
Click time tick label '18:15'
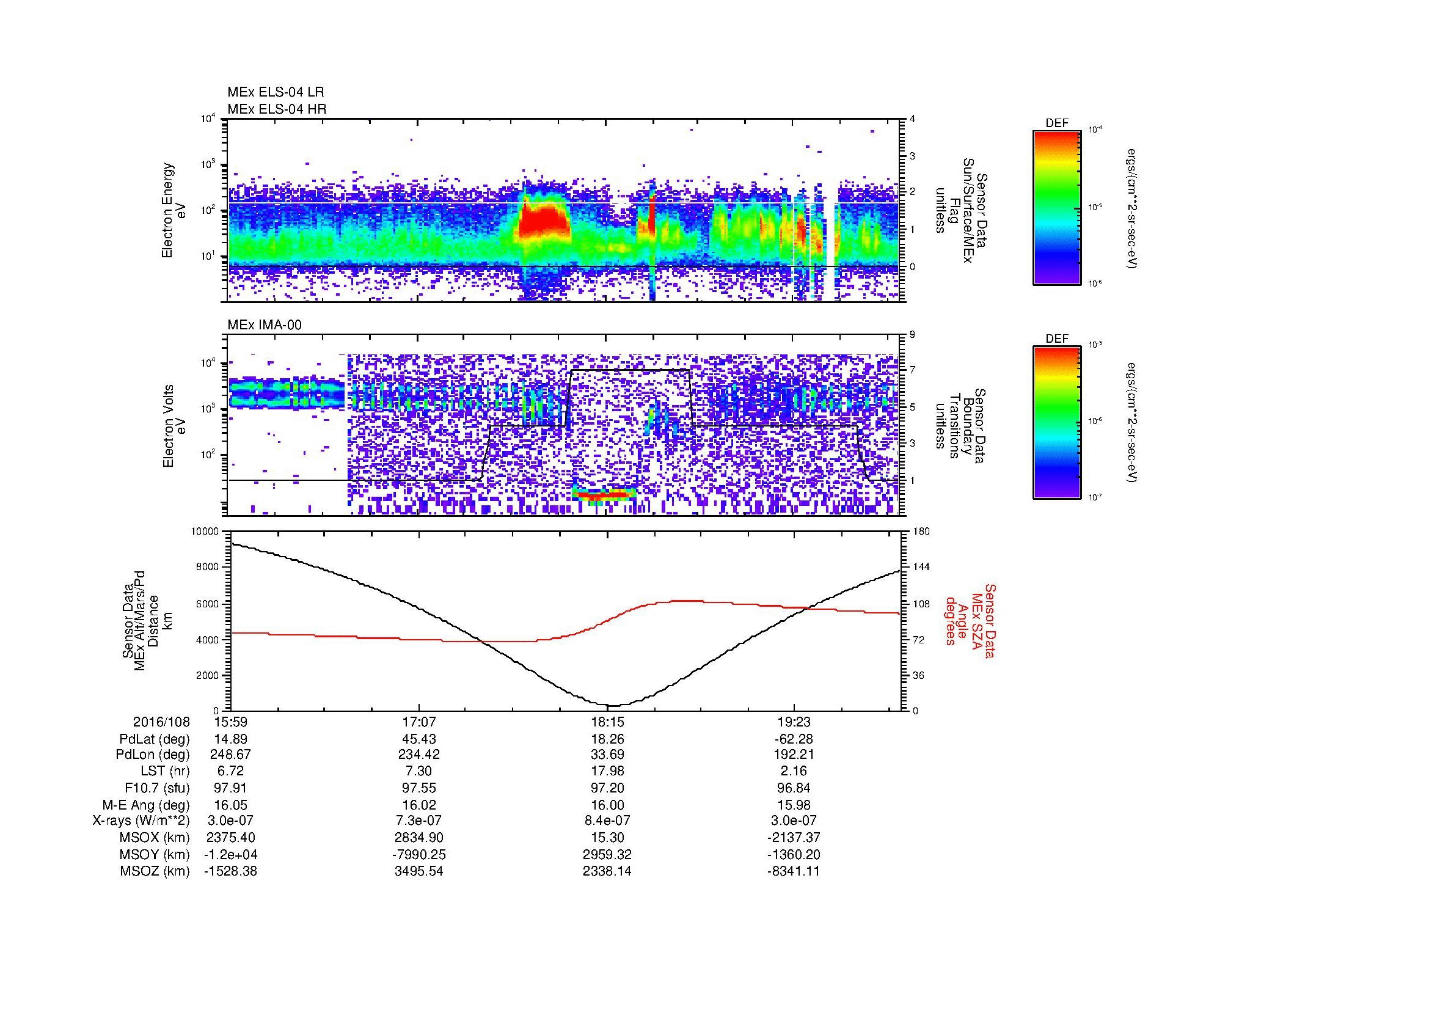tap(607, 722)
